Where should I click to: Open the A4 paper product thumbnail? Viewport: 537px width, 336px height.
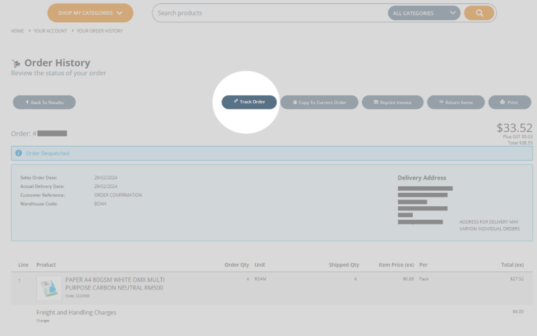[49, 288]
